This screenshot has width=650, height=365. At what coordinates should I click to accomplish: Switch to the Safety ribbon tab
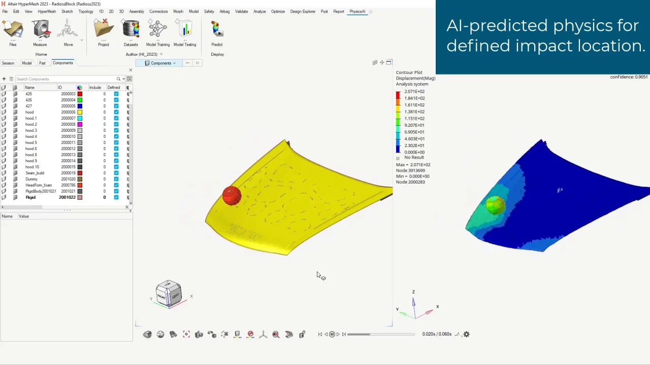click(209, 11)
